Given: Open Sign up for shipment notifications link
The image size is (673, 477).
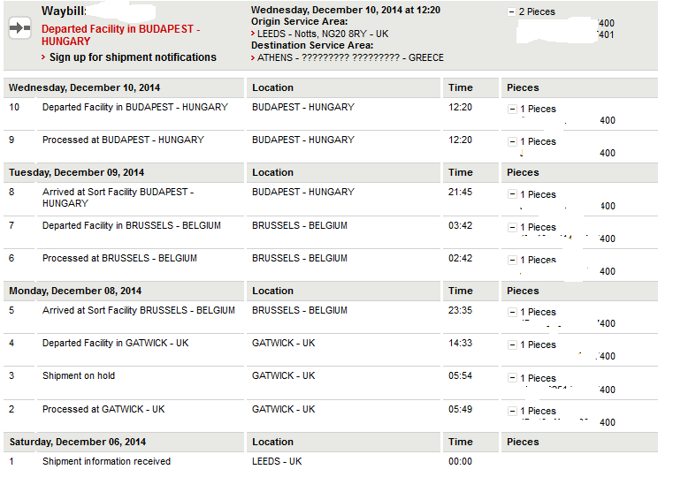Looking at the screenshot, I should coord(133,57).
